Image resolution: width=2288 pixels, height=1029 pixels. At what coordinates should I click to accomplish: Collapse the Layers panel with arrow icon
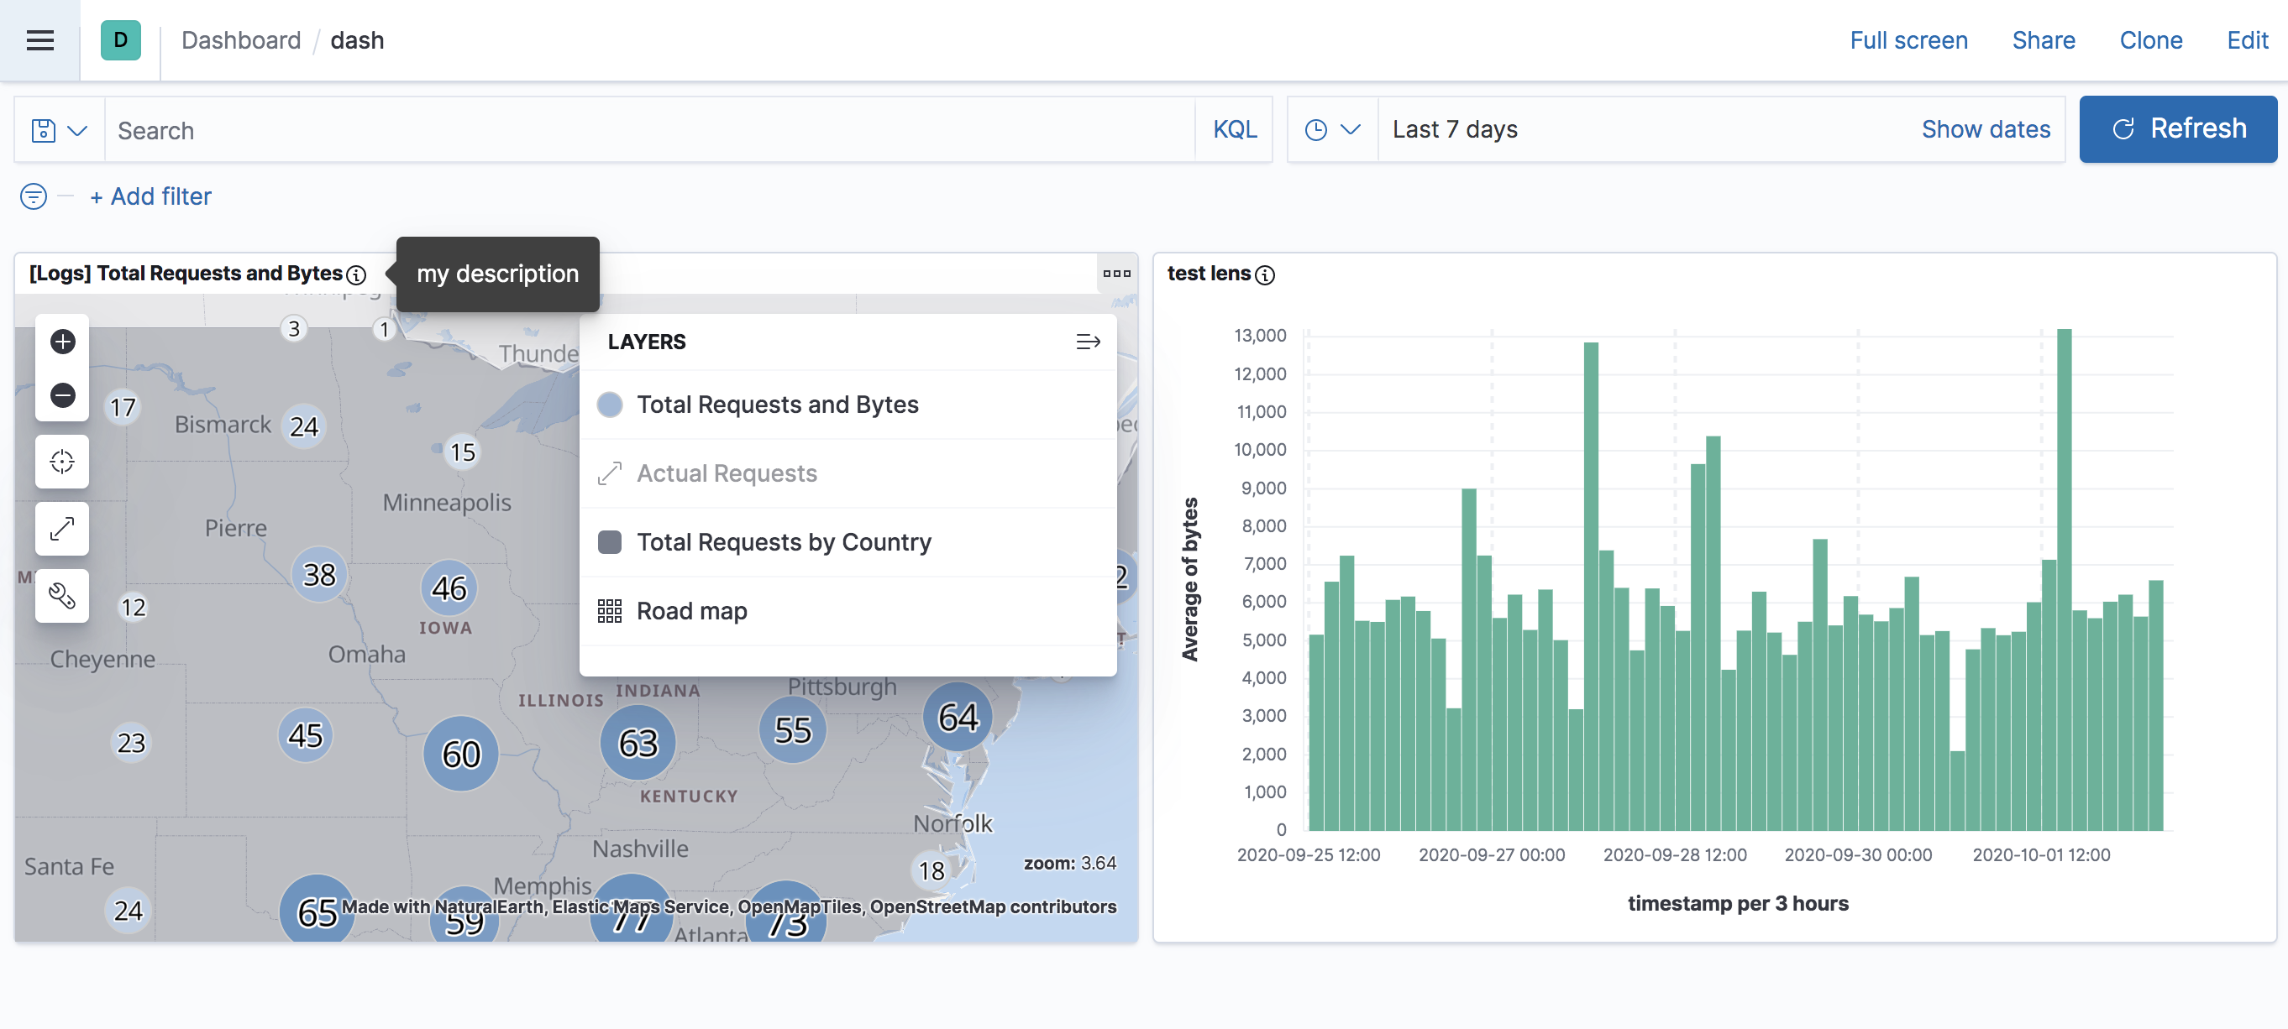click(x=1087, y=342)
